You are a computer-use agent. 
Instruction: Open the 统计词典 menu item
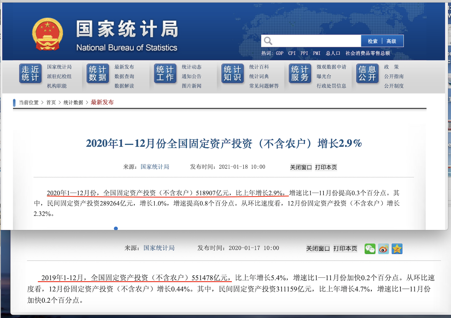click(x=259, y=77)
